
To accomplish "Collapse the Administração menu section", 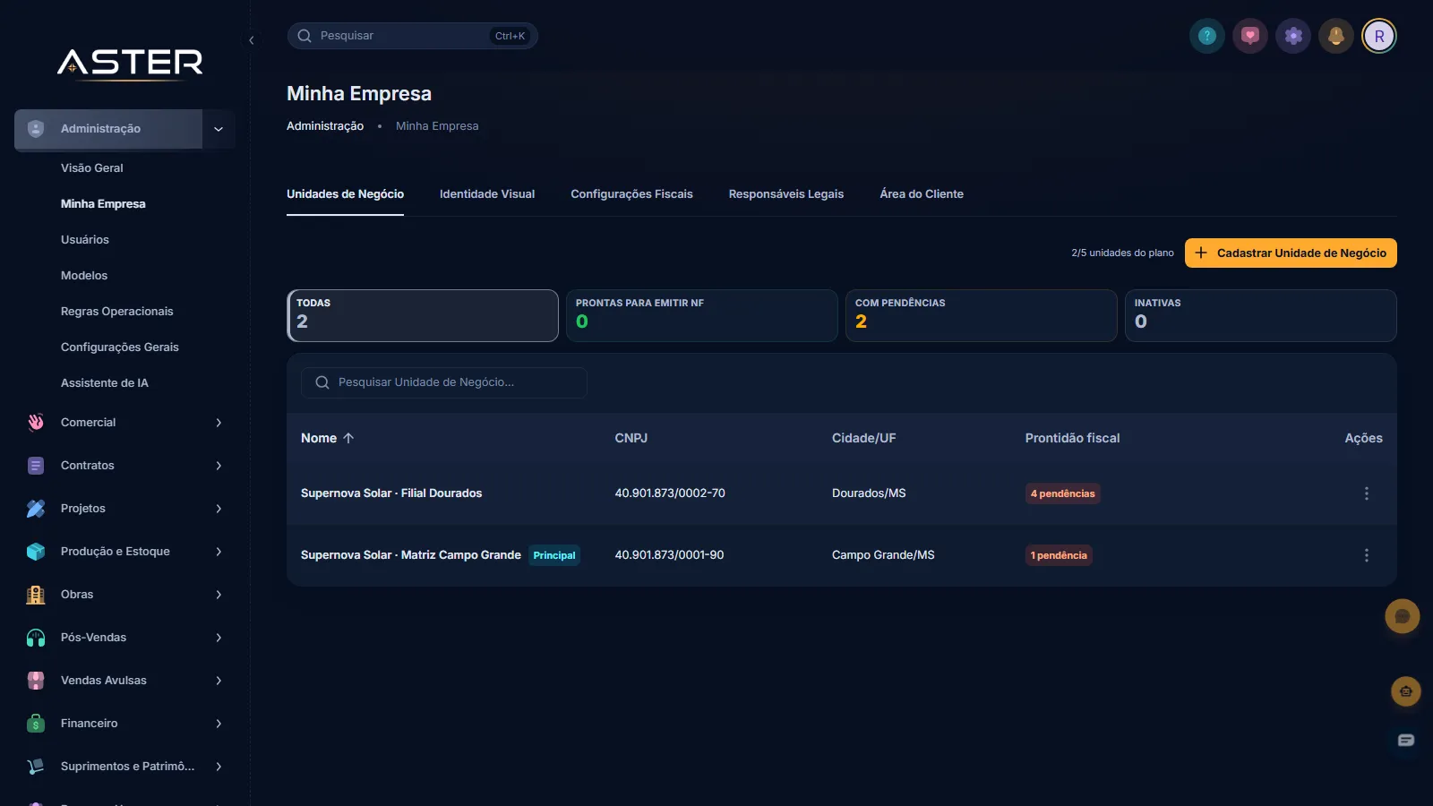I will tap(219, 129).
